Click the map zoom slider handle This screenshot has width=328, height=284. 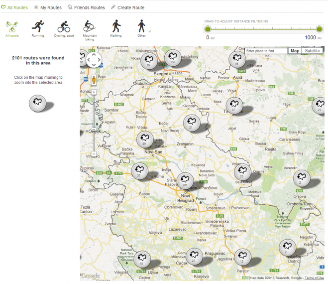click(x=94, y=129)
